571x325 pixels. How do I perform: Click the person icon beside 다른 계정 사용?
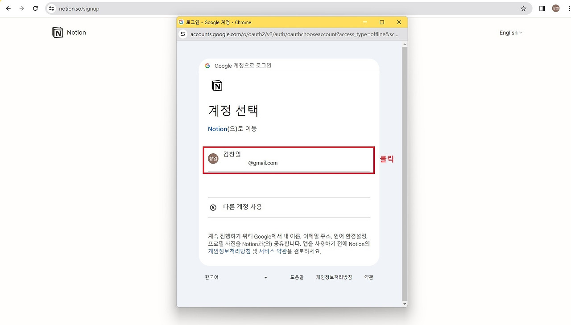[x=213, y=207]
